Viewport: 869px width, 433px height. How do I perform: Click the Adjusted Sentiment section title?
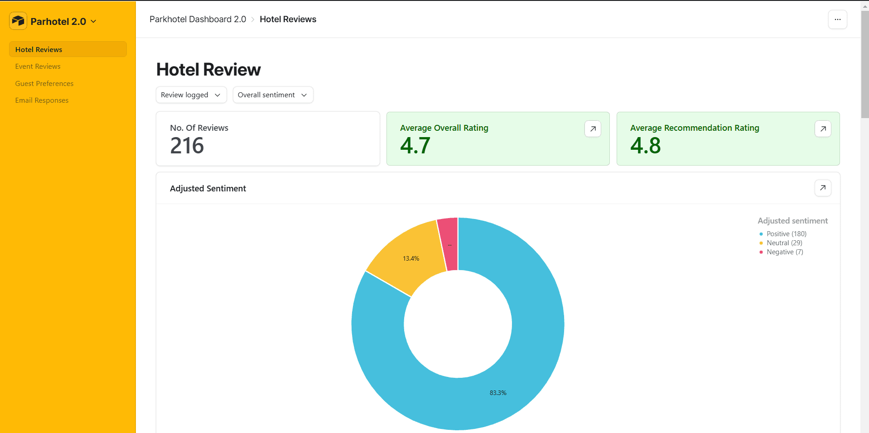point(208,189)
